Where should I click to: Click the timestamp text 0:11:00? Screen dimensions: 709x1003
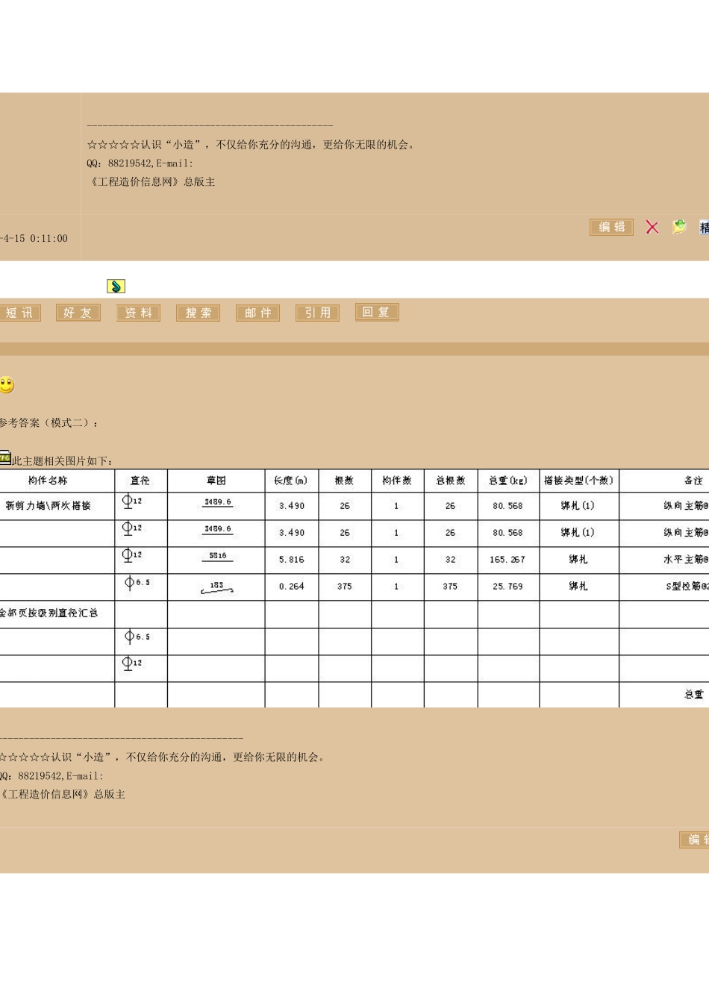49,239
